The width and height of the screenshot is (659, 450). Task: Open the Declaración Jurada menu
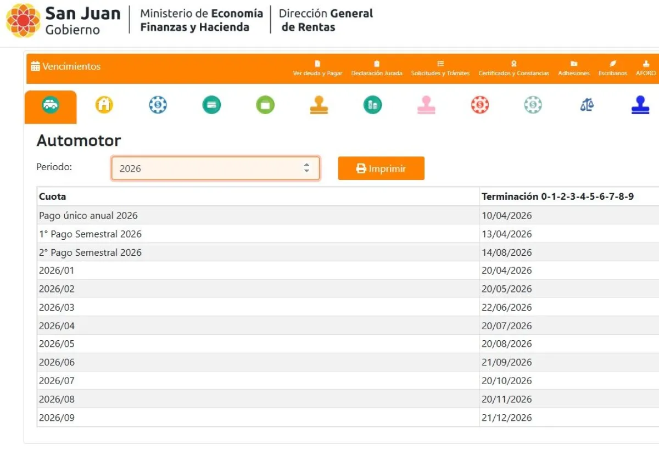click(377, 68)
